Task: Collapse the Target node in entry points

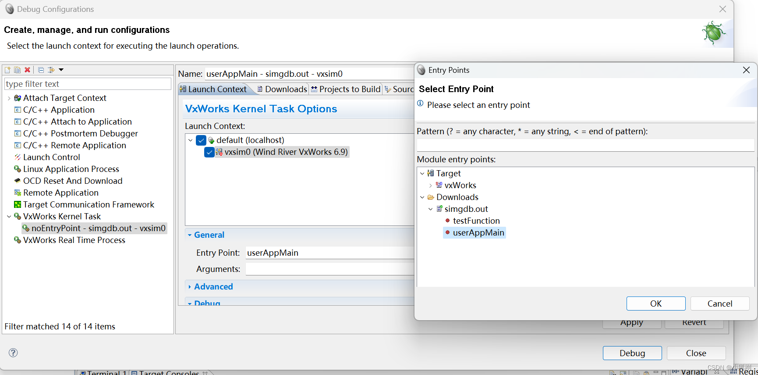Action: (422, 174)
